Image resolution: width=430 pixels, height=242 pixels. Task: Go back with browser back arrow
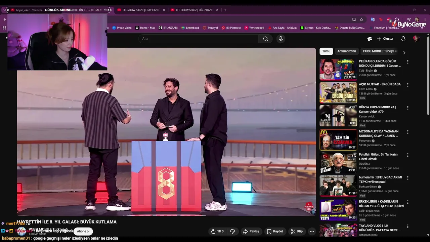coord(5,19)
